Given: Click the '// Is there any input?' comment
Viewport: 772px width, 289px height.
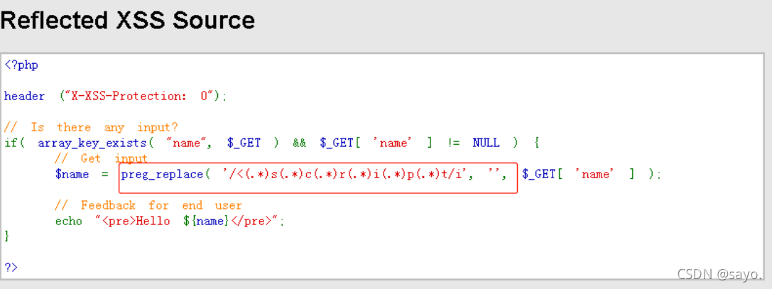Looking at the screenshot, I should point(91,128).
